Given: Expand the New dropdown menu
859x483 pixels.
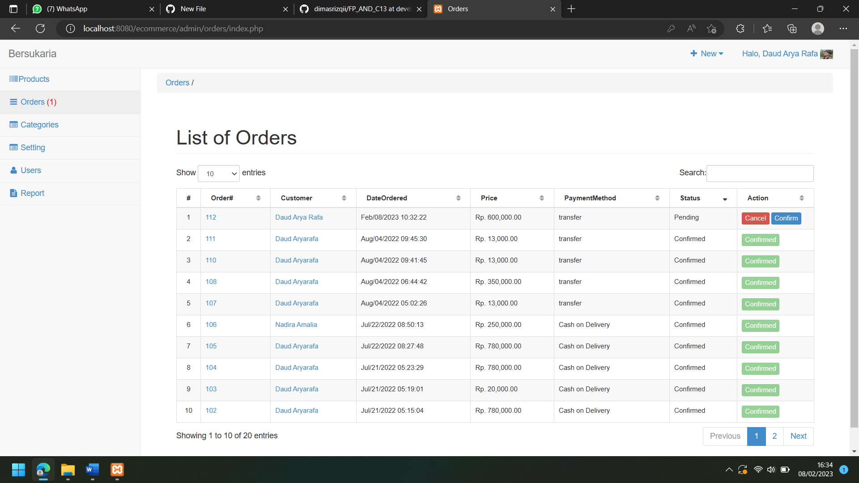Looking at the screenshot, I should click(x=707, y=54).
